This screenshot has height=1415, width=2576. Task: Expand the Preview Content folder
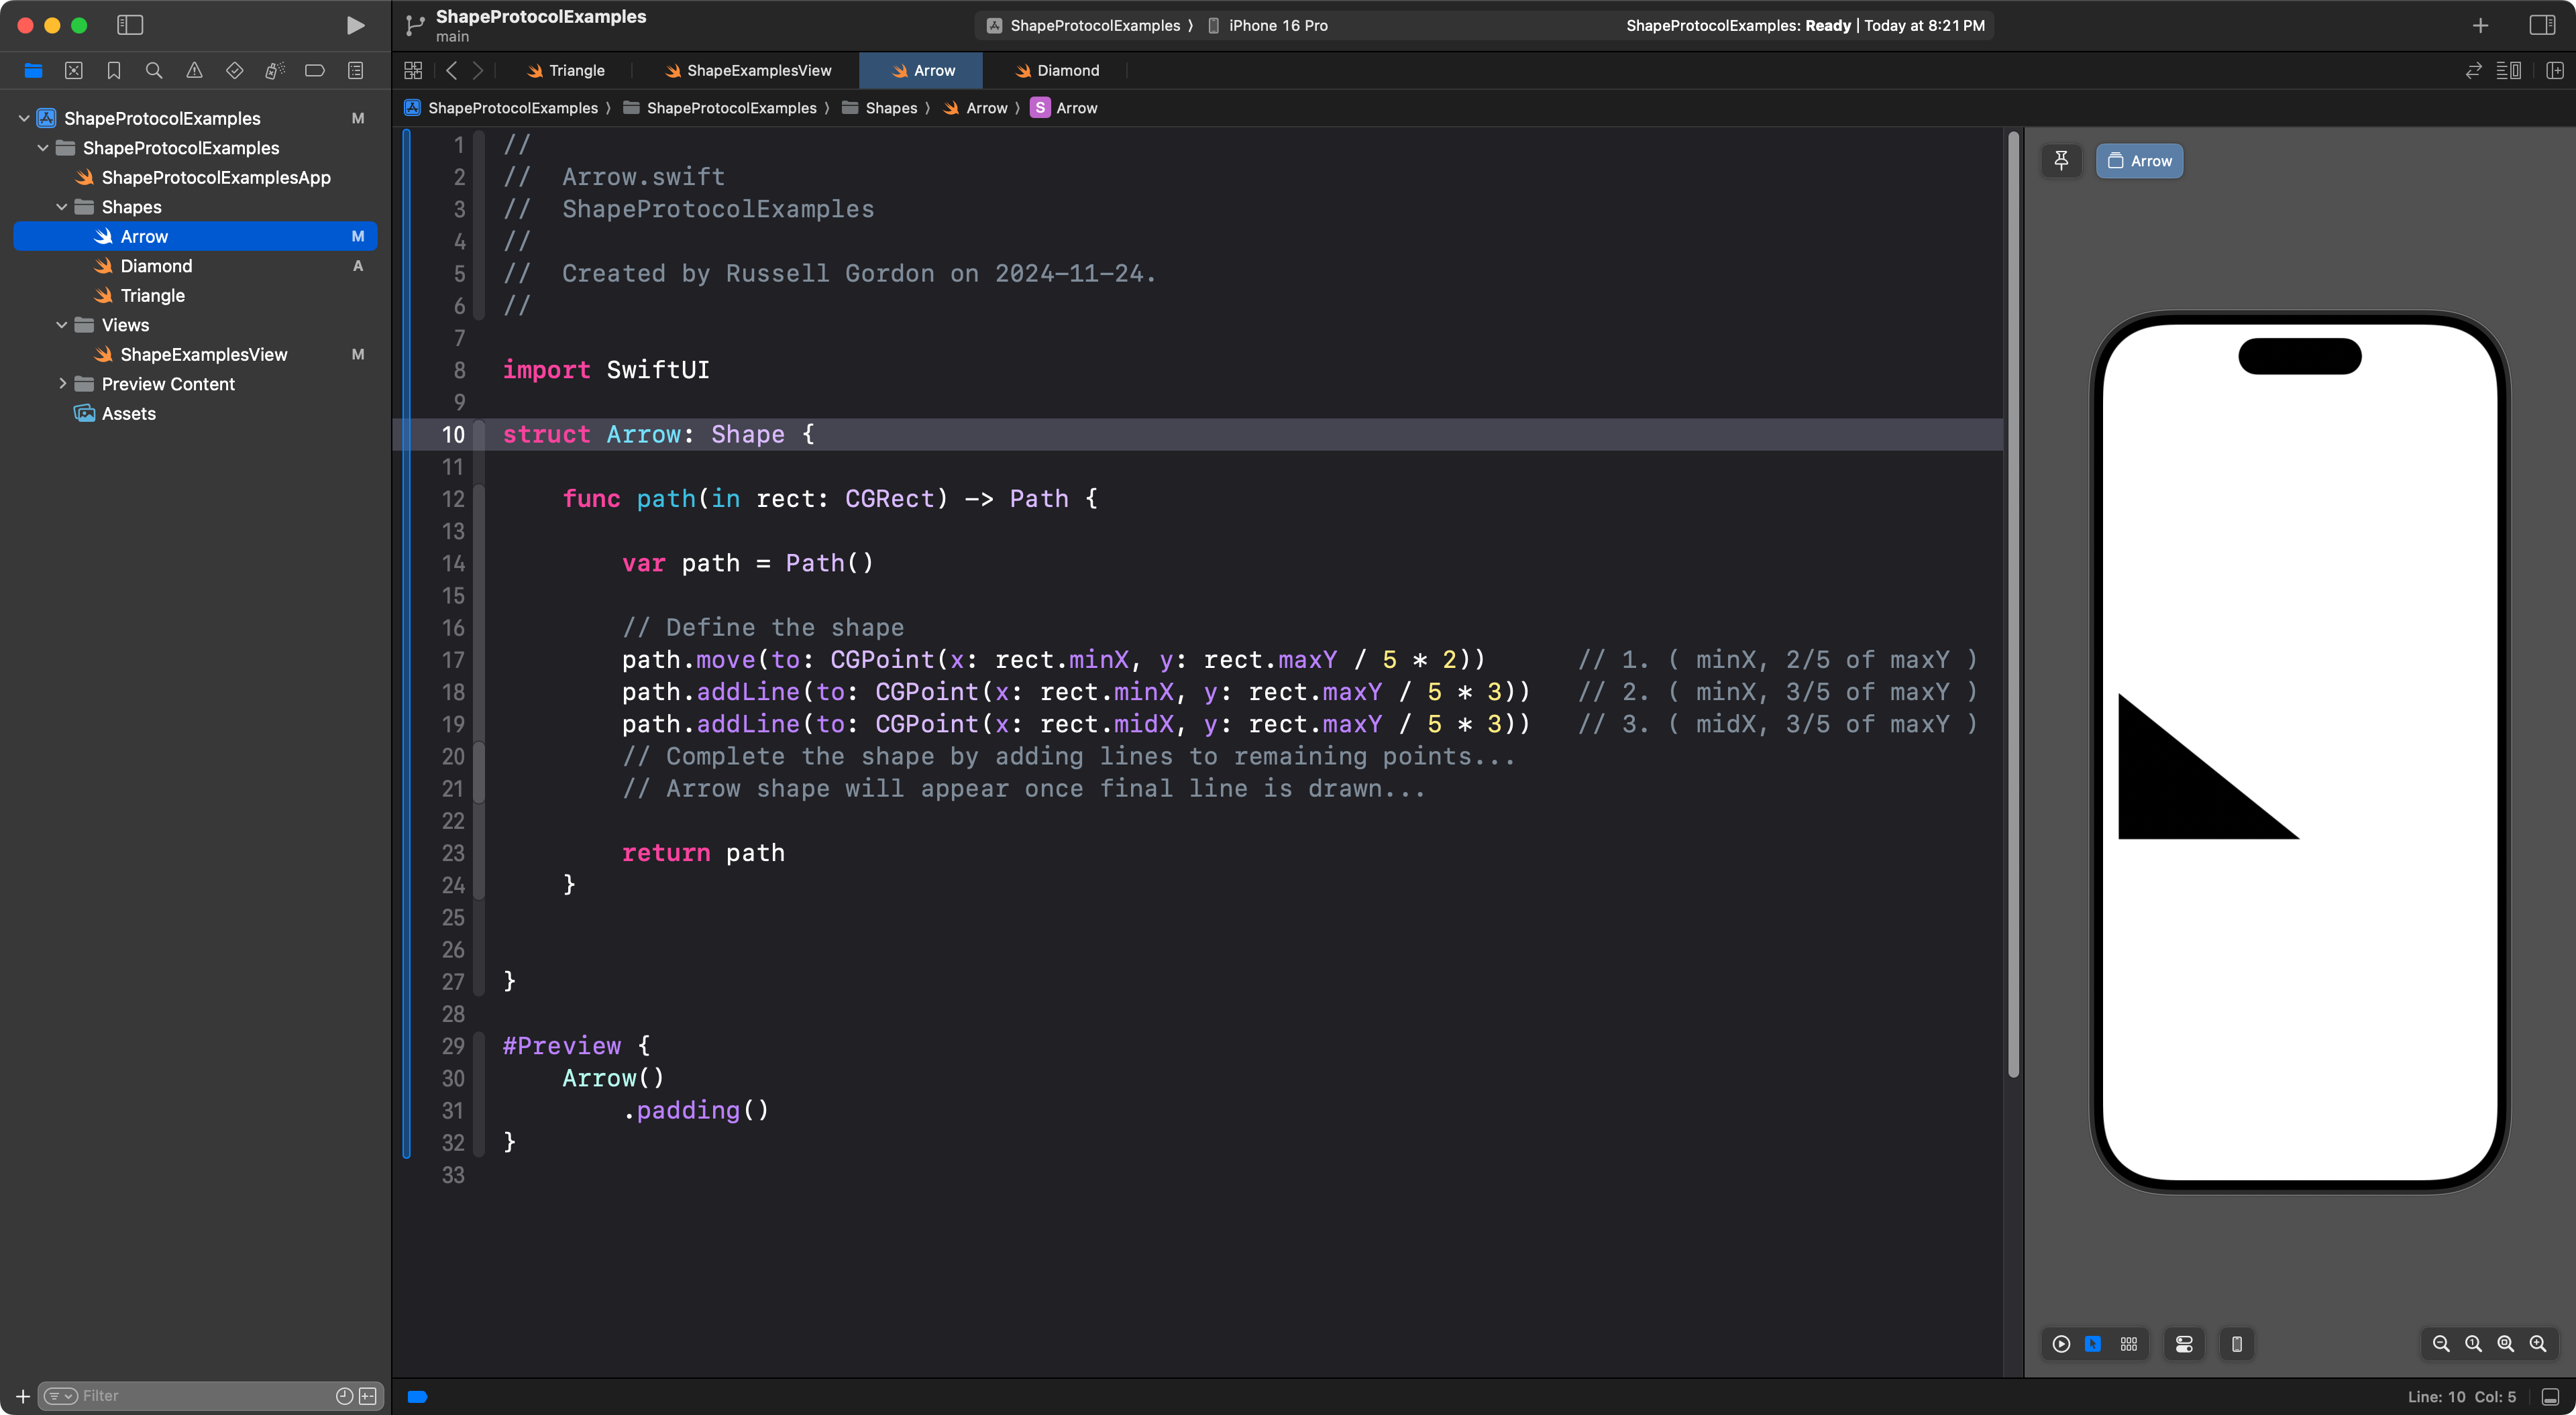tap(62, 384)
